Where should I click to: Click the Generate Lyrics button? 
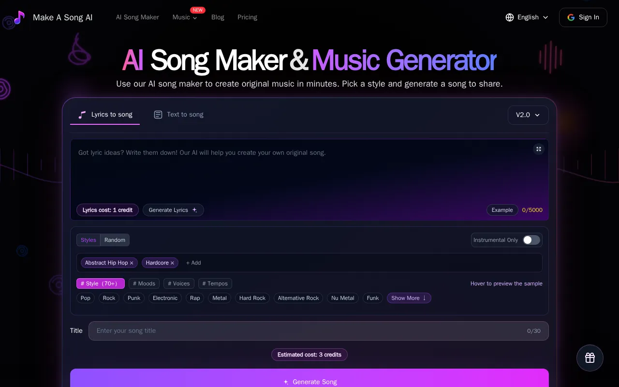point(173,210)
